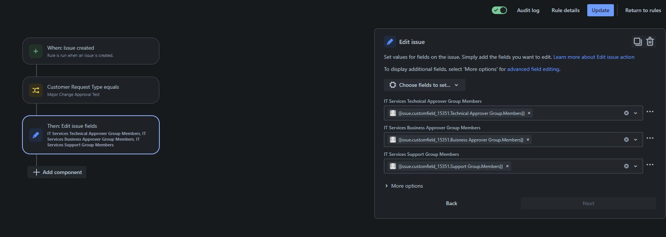Click the plus icon beside Add component
Screen dimensions: 666x237
click(x=37, y=172)
